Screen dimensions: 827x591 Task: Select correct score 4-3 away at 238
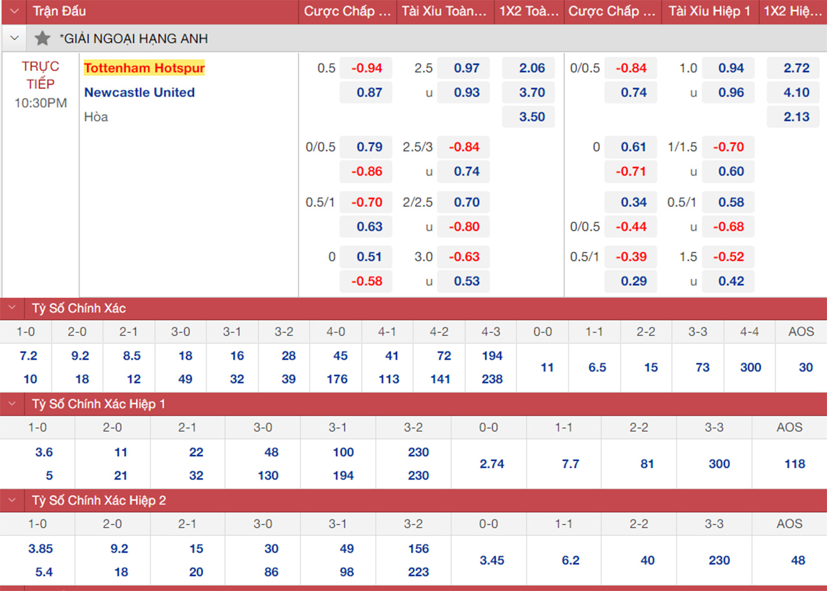(492, 379)
